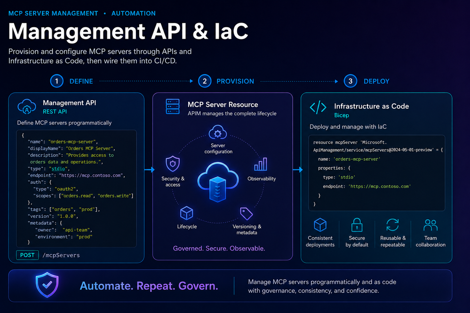Click the Team collaboration label

[430, 242]
